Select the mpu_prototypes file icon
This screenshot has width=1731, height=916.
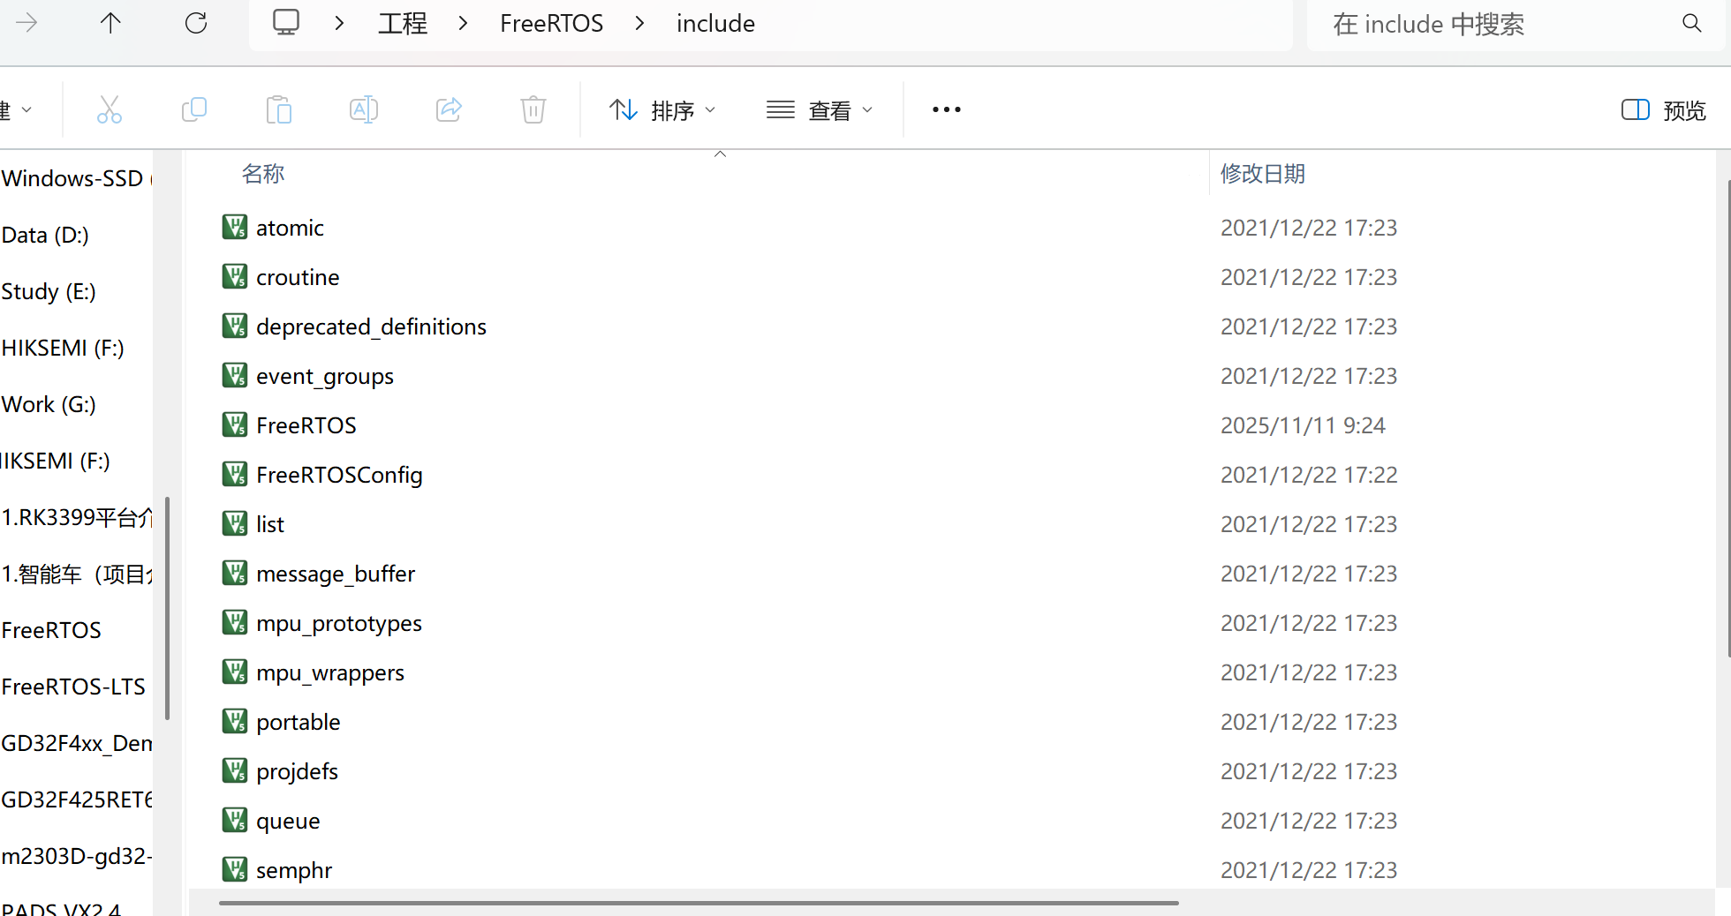pyautogui.click(x=234, y=623)
